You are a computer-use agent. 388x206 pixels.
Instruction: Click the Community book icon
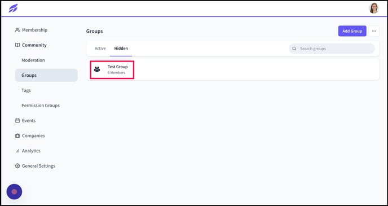17,45
